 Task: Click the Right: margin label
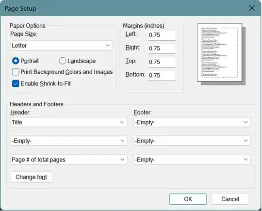[133, 48]
